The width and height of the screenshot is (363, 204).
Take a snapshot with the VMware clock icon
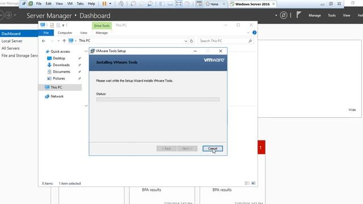point(133,4)
